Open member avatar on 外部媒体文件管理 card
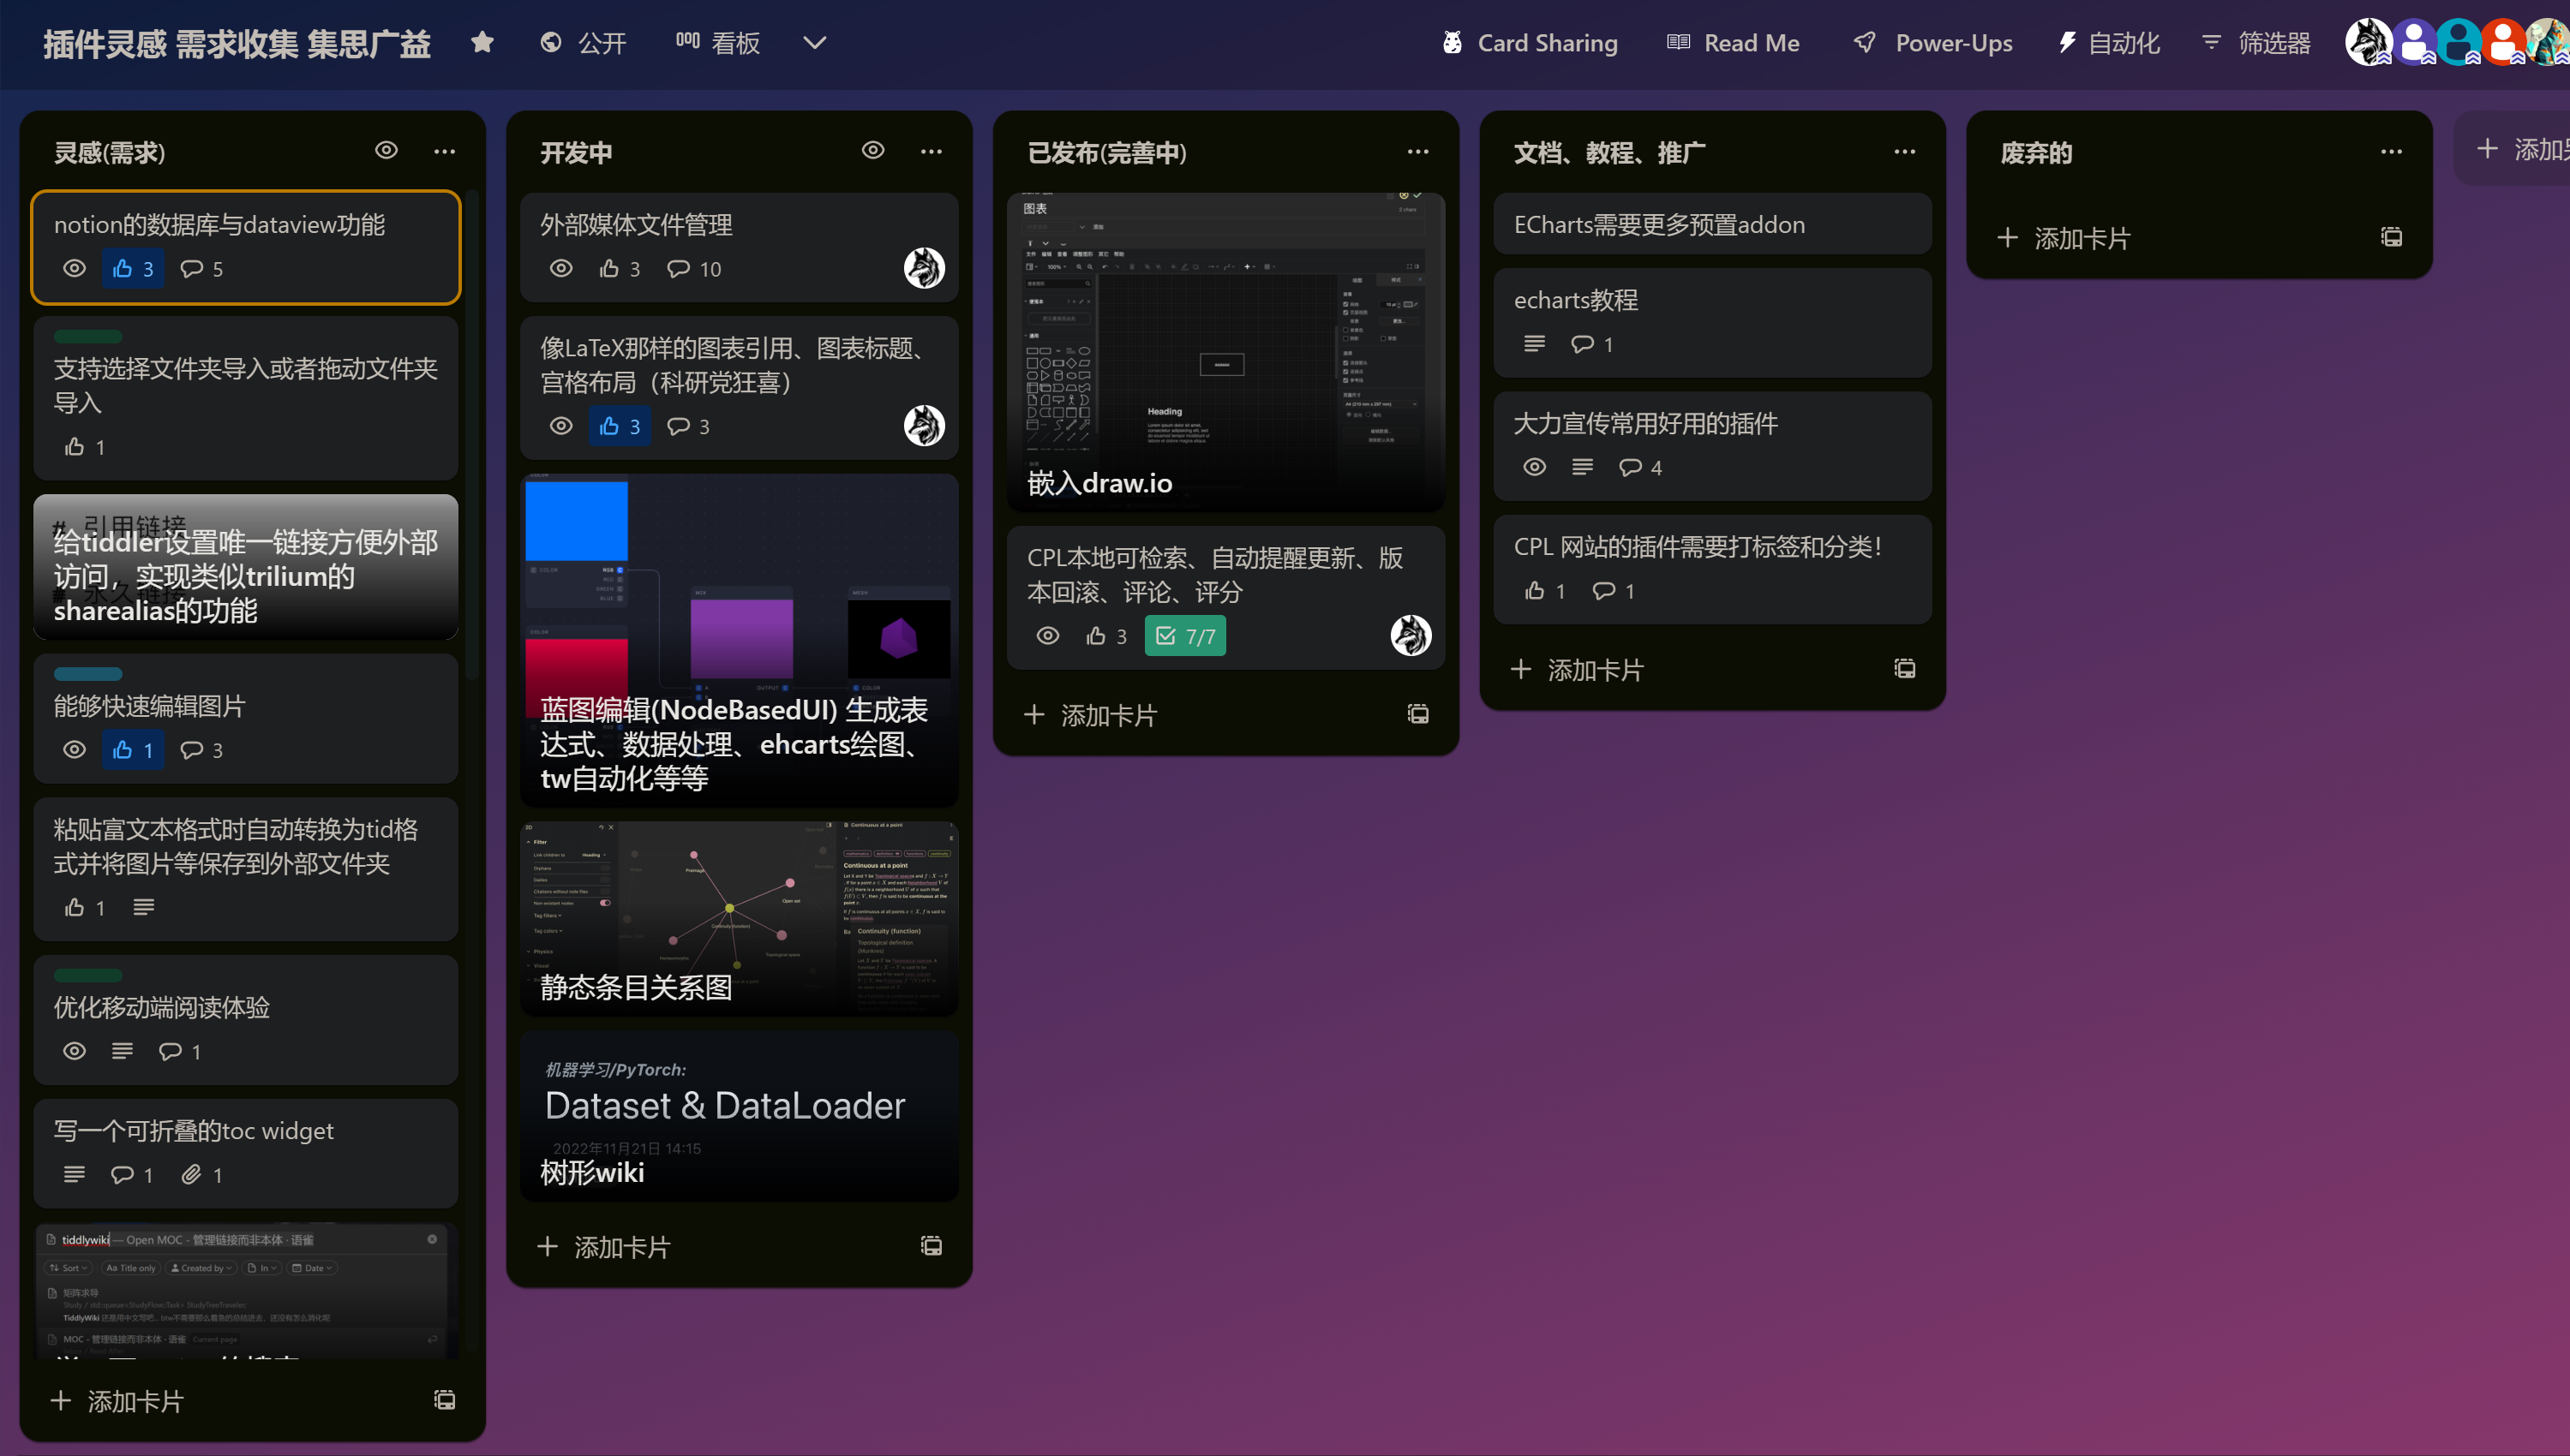2570x1456 pixels. coord(923,268)
